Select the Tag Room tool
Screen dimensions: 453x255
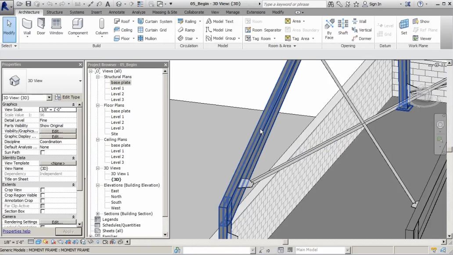260,39
